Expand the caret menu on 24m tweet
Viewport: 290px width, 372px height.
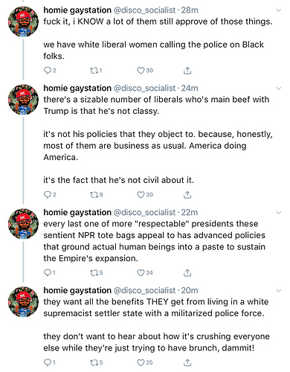pyautogui.click(x=279, y=89)
